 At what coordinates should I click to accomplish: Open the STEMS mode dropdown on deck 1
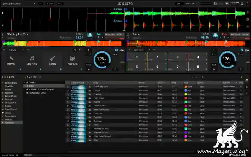point(16,50)
